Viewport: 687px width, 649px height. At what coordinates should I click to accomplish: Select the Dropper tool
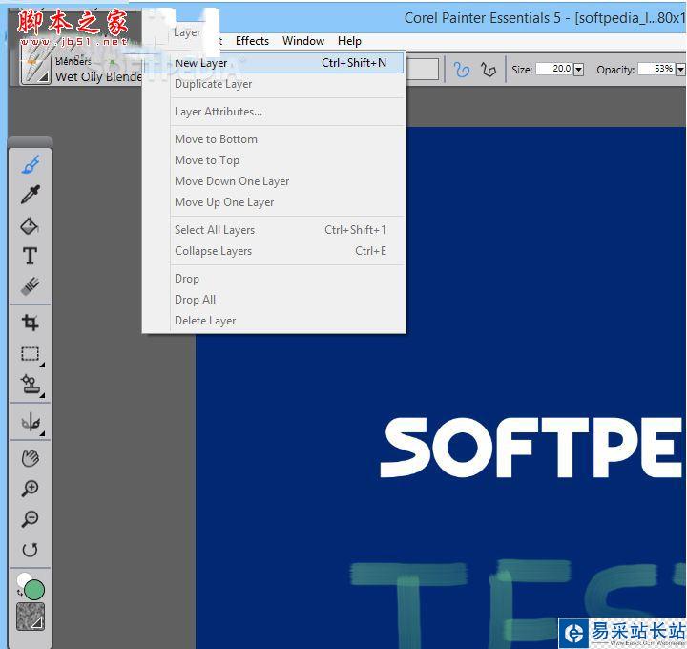tap(31, 194)
